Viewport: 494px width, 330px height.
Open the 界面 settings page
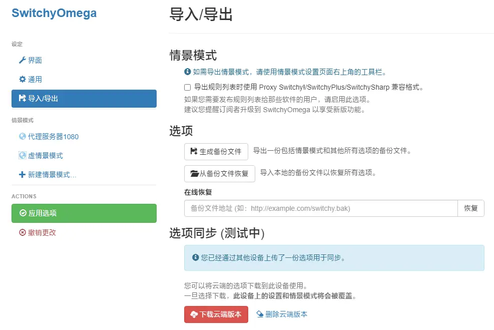pos(35,61)
